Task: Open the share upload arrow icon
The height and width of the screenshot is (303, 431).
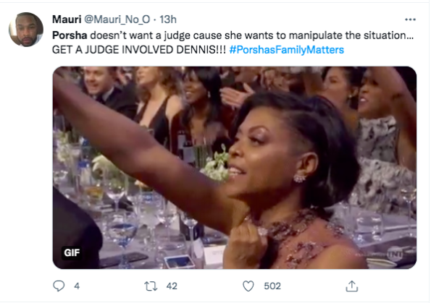Action: (x=352, y=286)
